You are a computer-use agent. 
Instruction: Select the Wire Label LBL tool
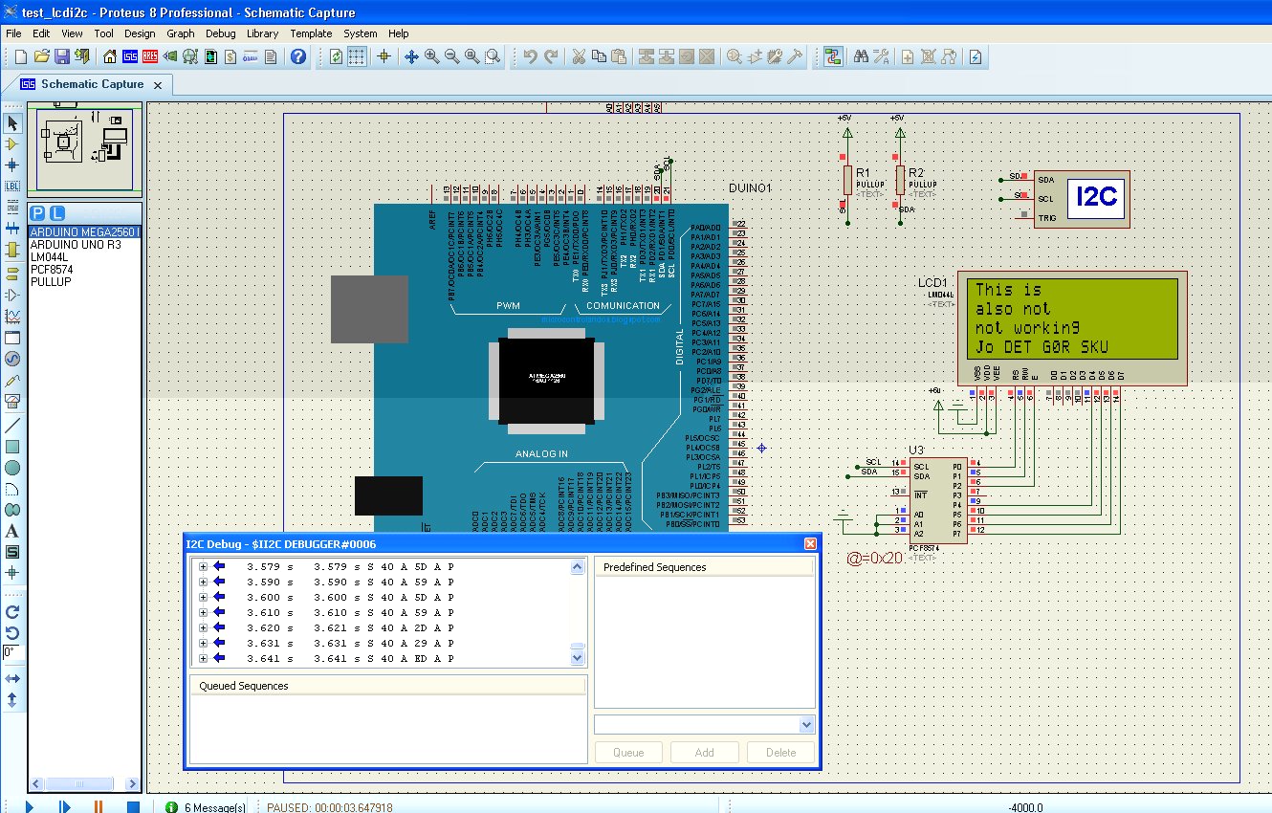pyautogui.click(x=12, y=187)
